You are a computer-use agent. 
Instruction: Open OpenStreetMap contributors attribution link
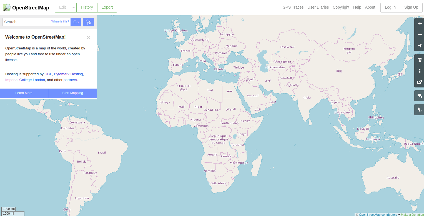coord(378,214)
